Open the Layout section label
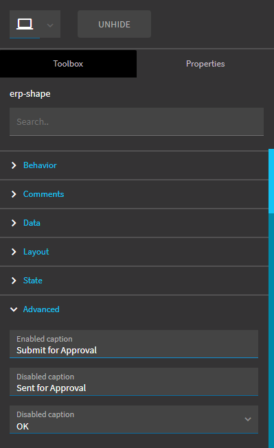Screen dimensions: 274x448 click(36, 252)
